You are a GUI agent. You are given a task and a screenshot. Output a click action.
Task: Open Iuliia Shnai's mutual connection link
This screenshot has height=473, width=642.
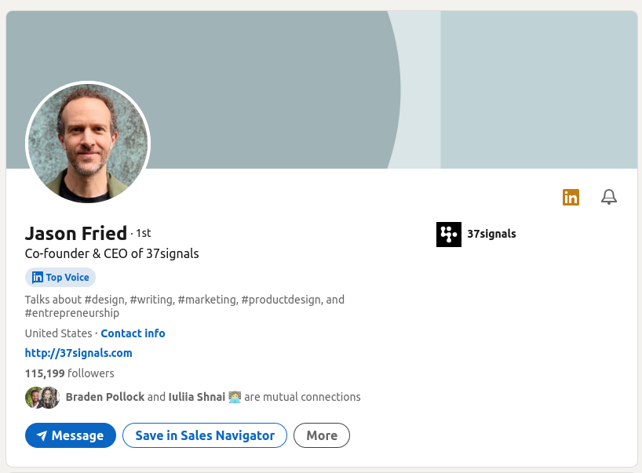[195, 397]
